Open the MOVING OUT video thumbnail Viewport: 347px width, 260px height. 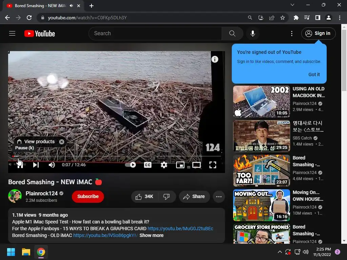coord(261,205)
